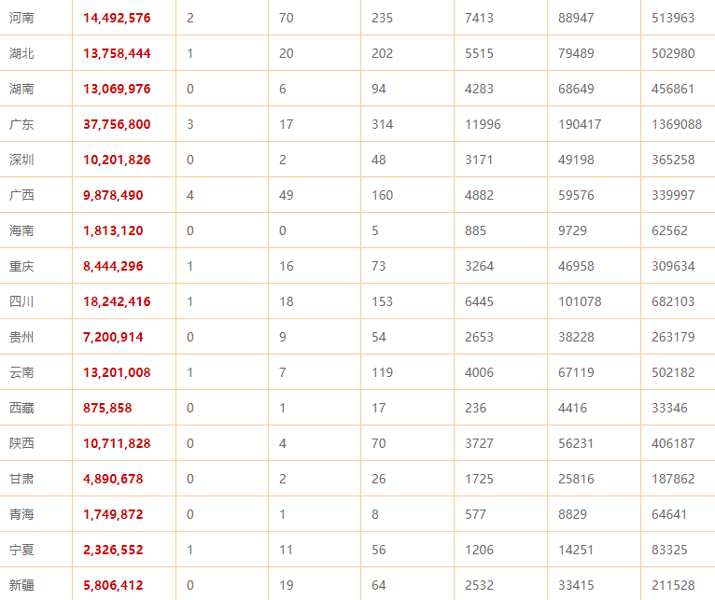Select the value 1369088 in 广东 row
The width and height of the screenshot is (715, 600).
coord(677,124)
